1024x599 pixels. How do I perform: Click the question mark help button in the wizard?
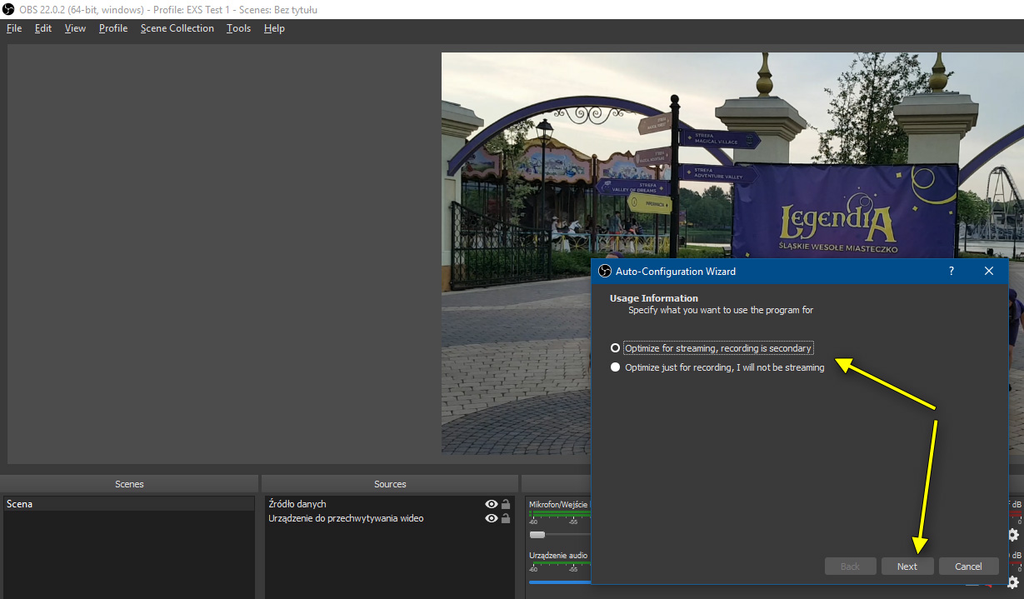point(952,271)
